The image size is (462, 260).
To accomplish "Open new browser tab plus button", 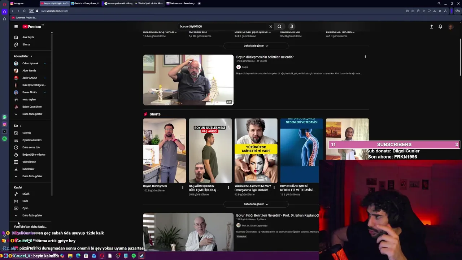I will [199, 3].
